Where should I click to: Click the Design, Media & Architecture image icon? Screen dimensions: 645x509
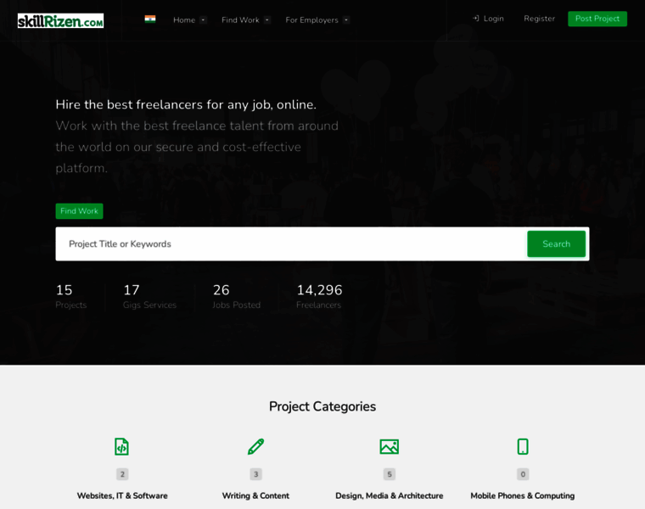[x=389, y=446]
